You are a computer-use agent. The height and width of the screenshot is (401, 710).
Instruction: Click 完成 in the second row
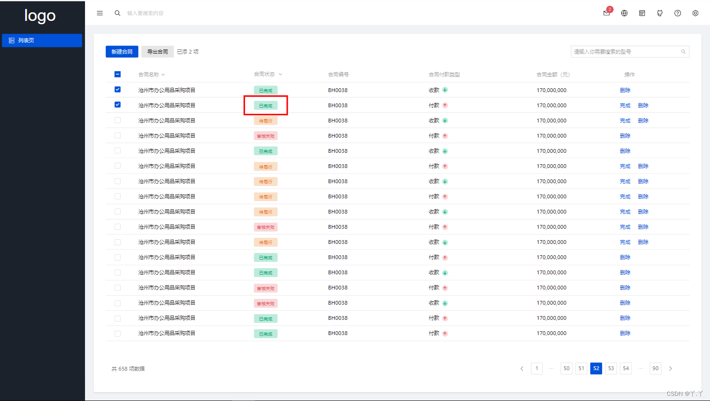pos(625,105)
